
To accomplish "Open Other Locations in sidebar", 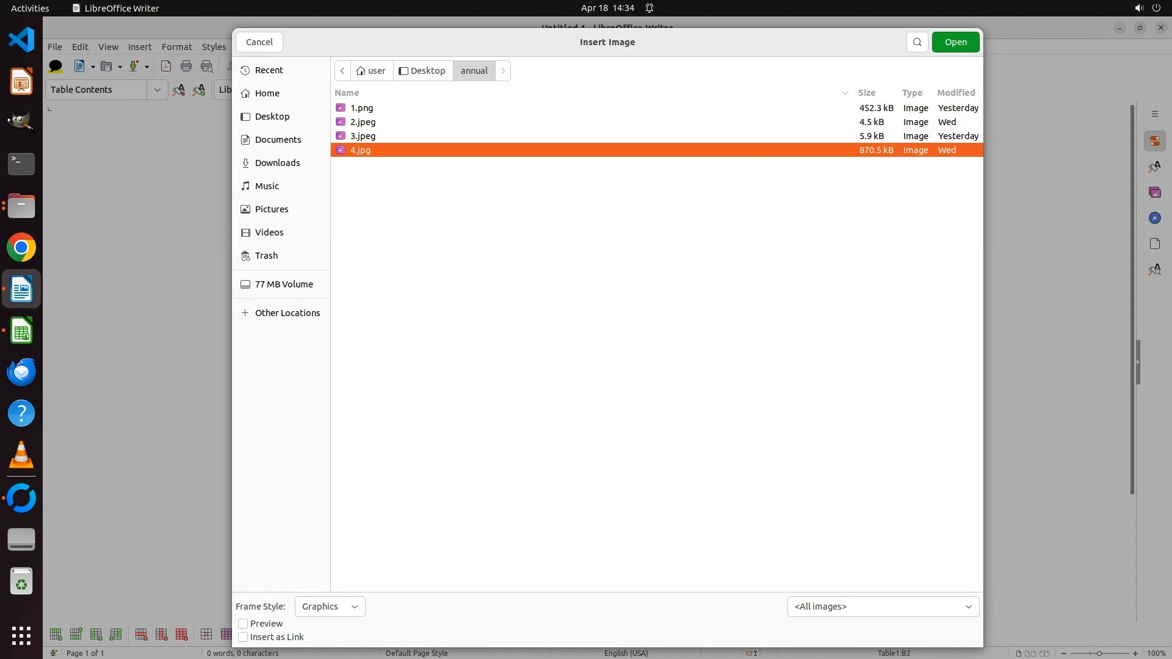I will (287, 313).
